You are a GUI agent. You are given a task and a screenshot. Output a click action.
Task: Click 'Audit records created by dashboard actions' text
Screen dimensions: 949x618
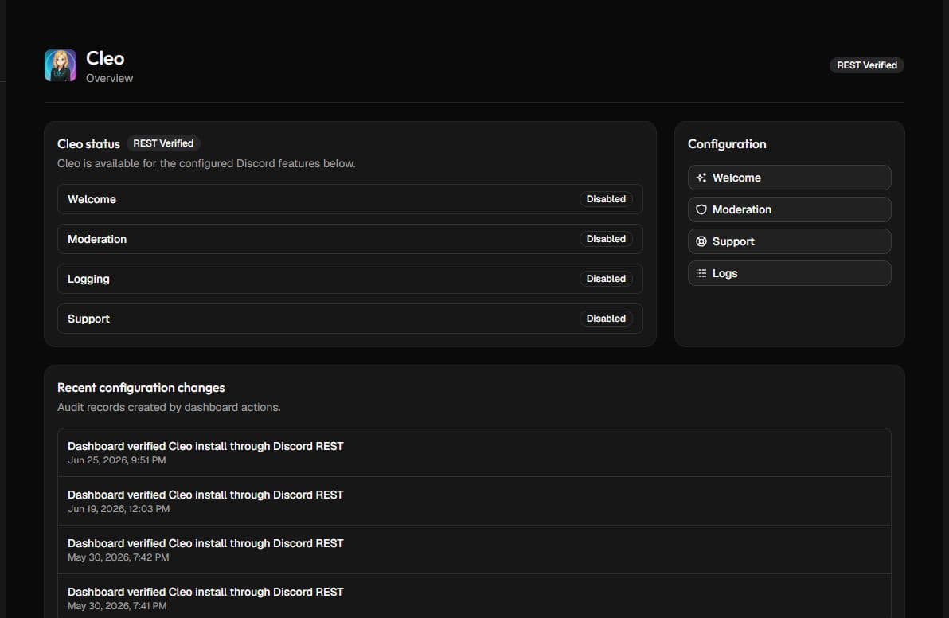[x=169, y=408]
